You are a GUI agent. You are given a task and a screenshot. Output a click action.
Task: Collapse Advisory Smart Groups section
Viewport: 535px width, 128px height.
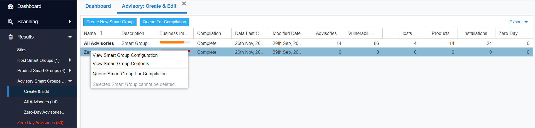point(70,81)
